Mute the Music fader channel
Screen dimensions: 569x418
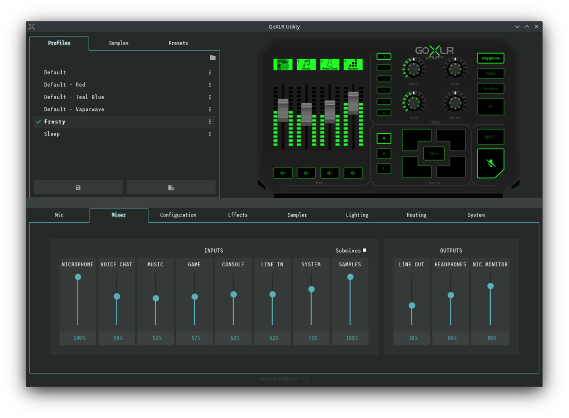(x=306, y=173)
